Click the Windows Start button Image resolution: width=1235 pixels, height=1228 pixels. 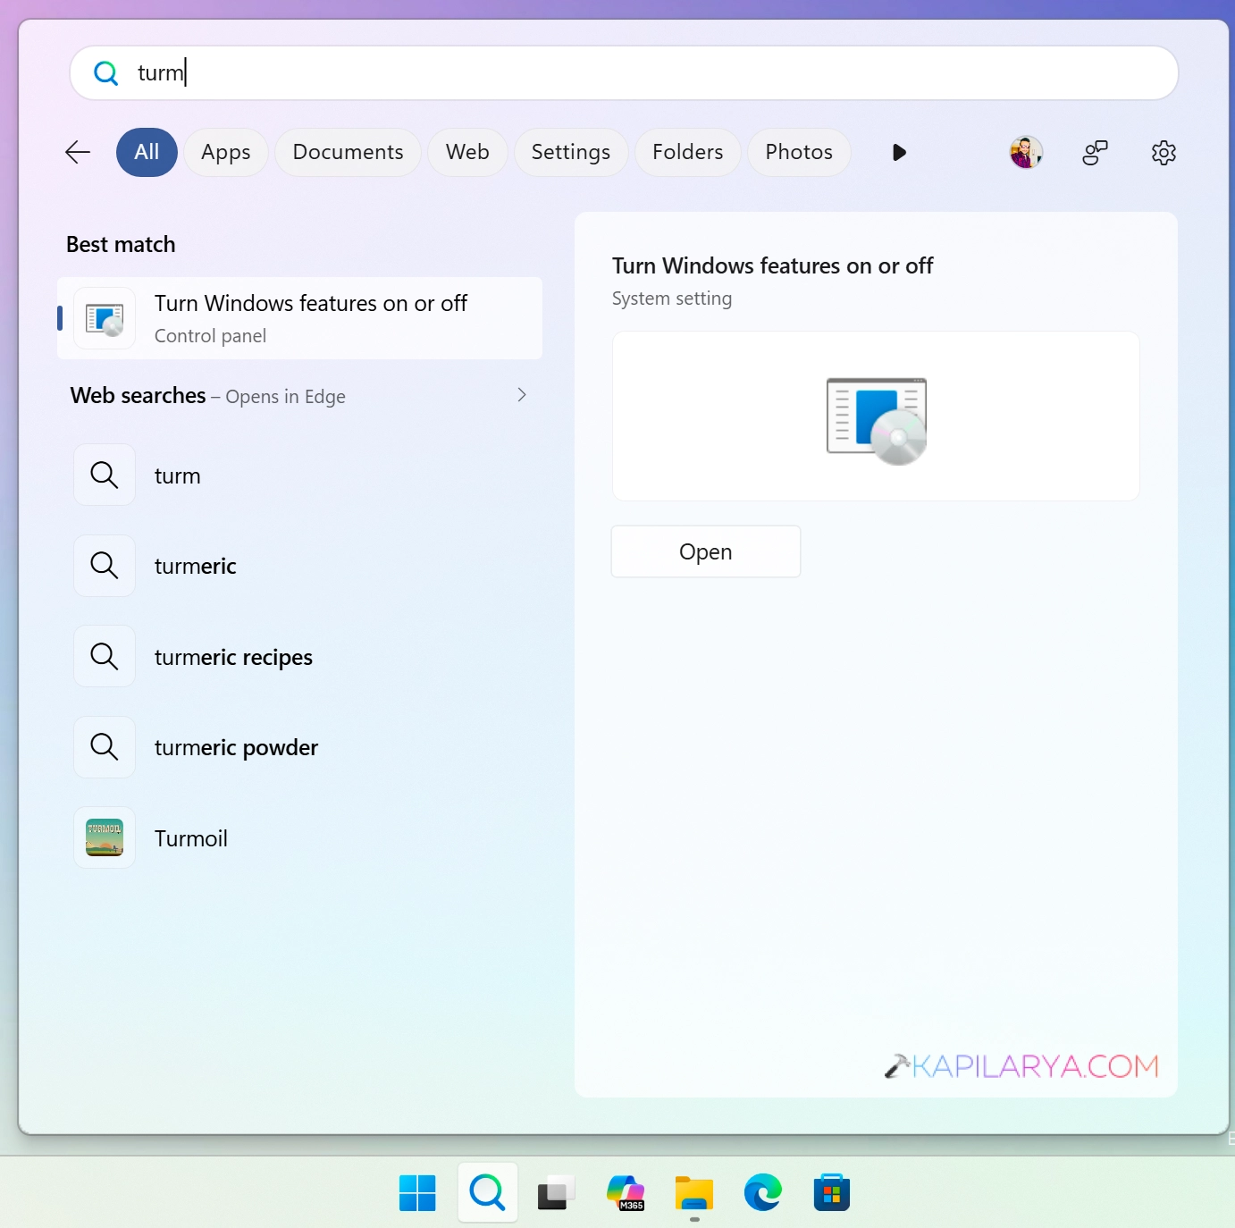417,1192
